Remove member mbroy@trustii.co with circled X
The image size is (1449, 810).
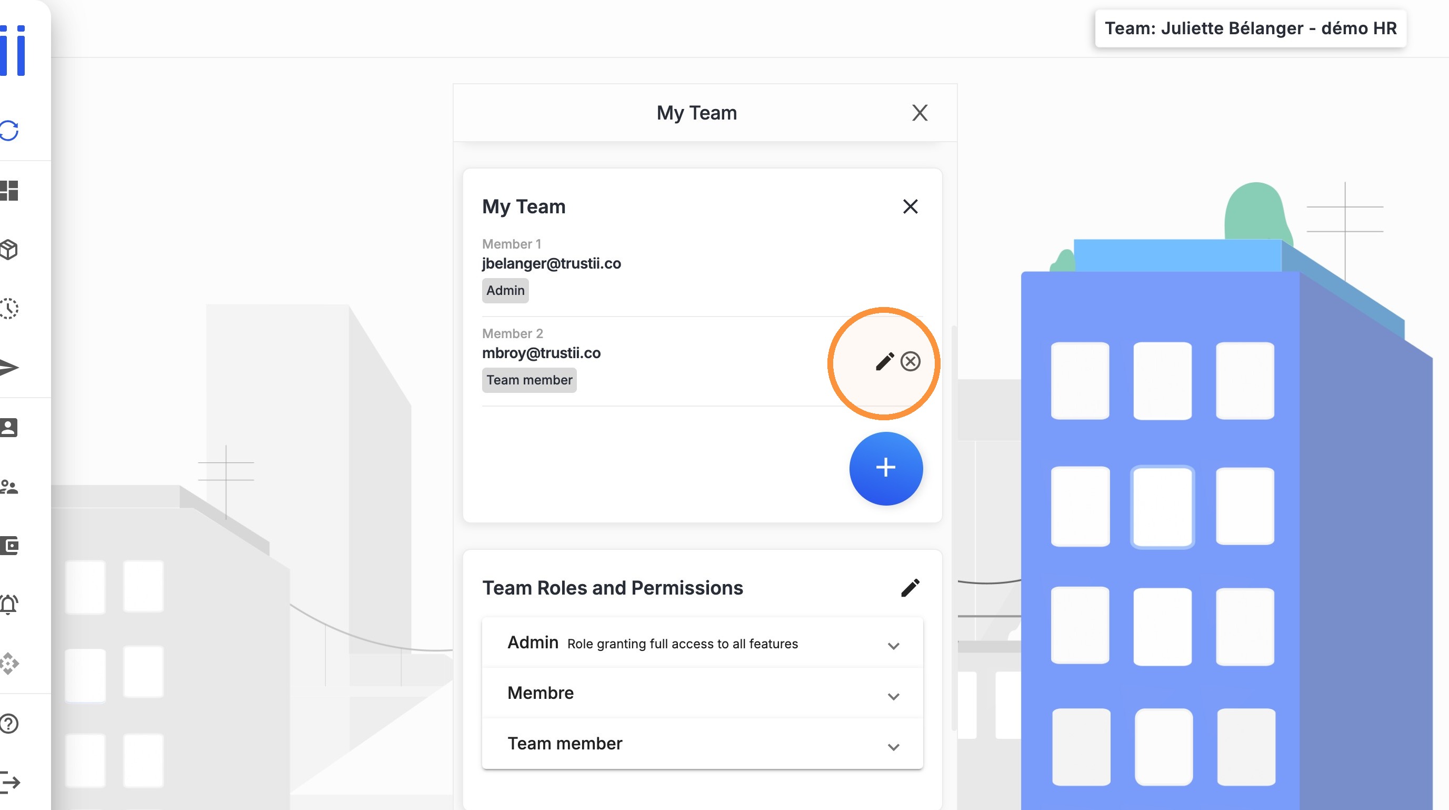tap(910, 361)
